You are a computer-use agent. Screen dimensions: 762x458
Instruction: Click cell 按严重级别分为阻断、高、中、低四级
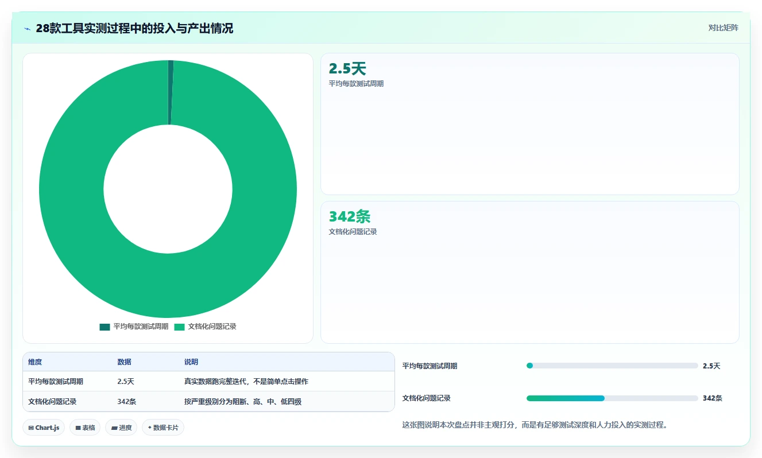pyautogui.click(x=243, y=402)
